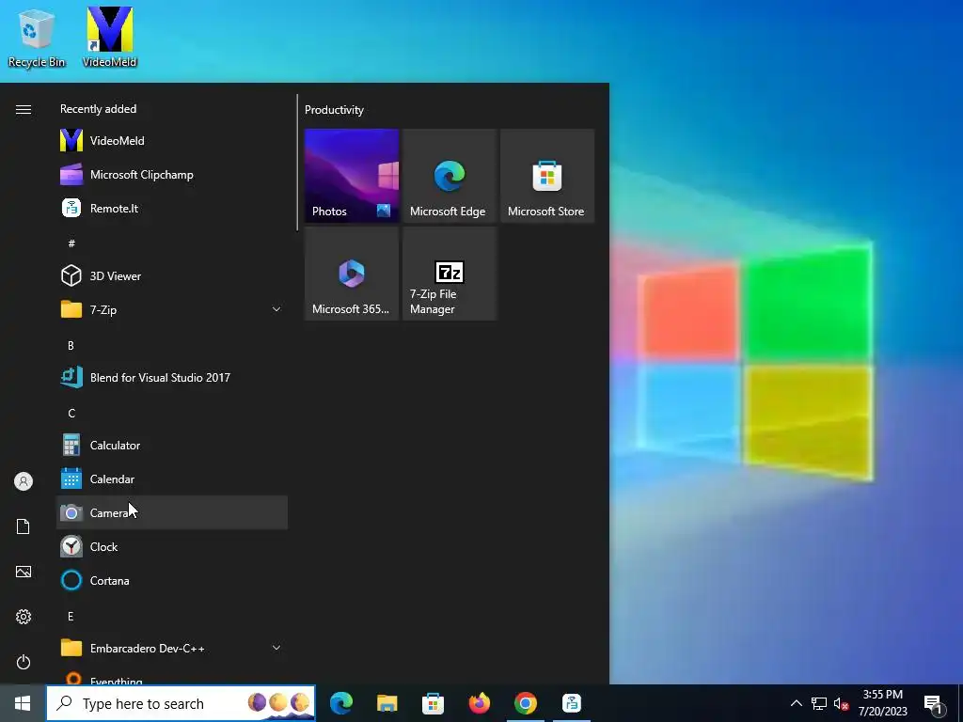Launch the Camera app
The image size is (963, 722).
click(172, 512)
